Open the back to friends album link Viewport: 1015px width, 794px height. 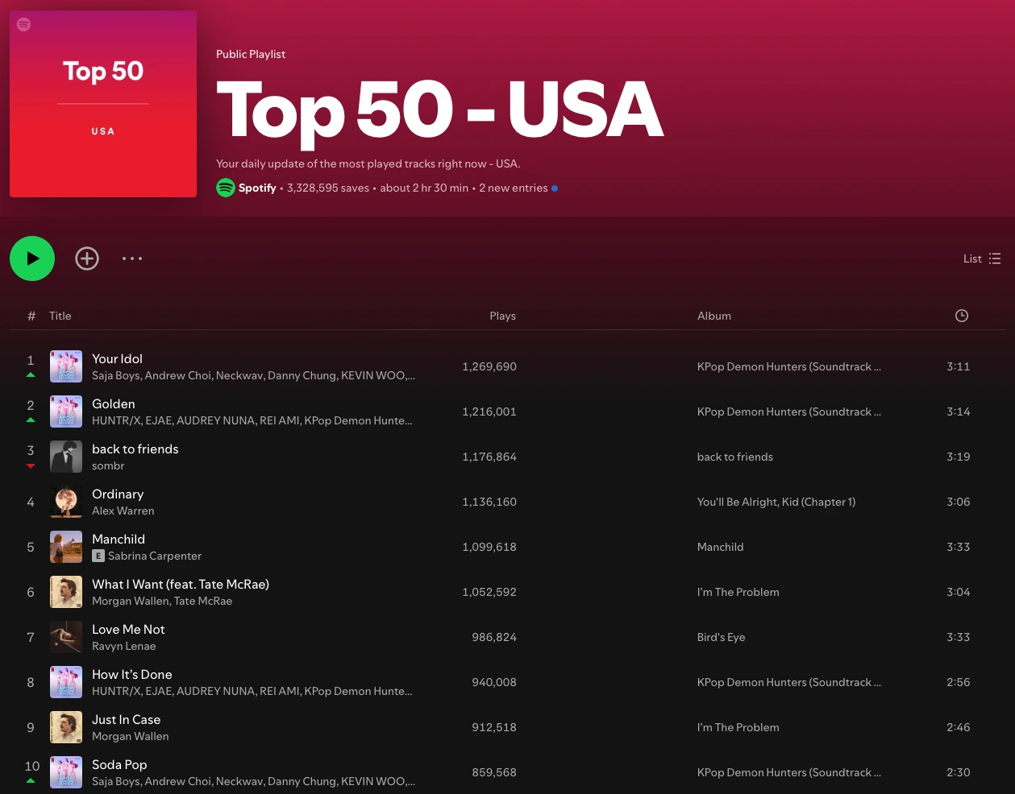click(735, 457)
